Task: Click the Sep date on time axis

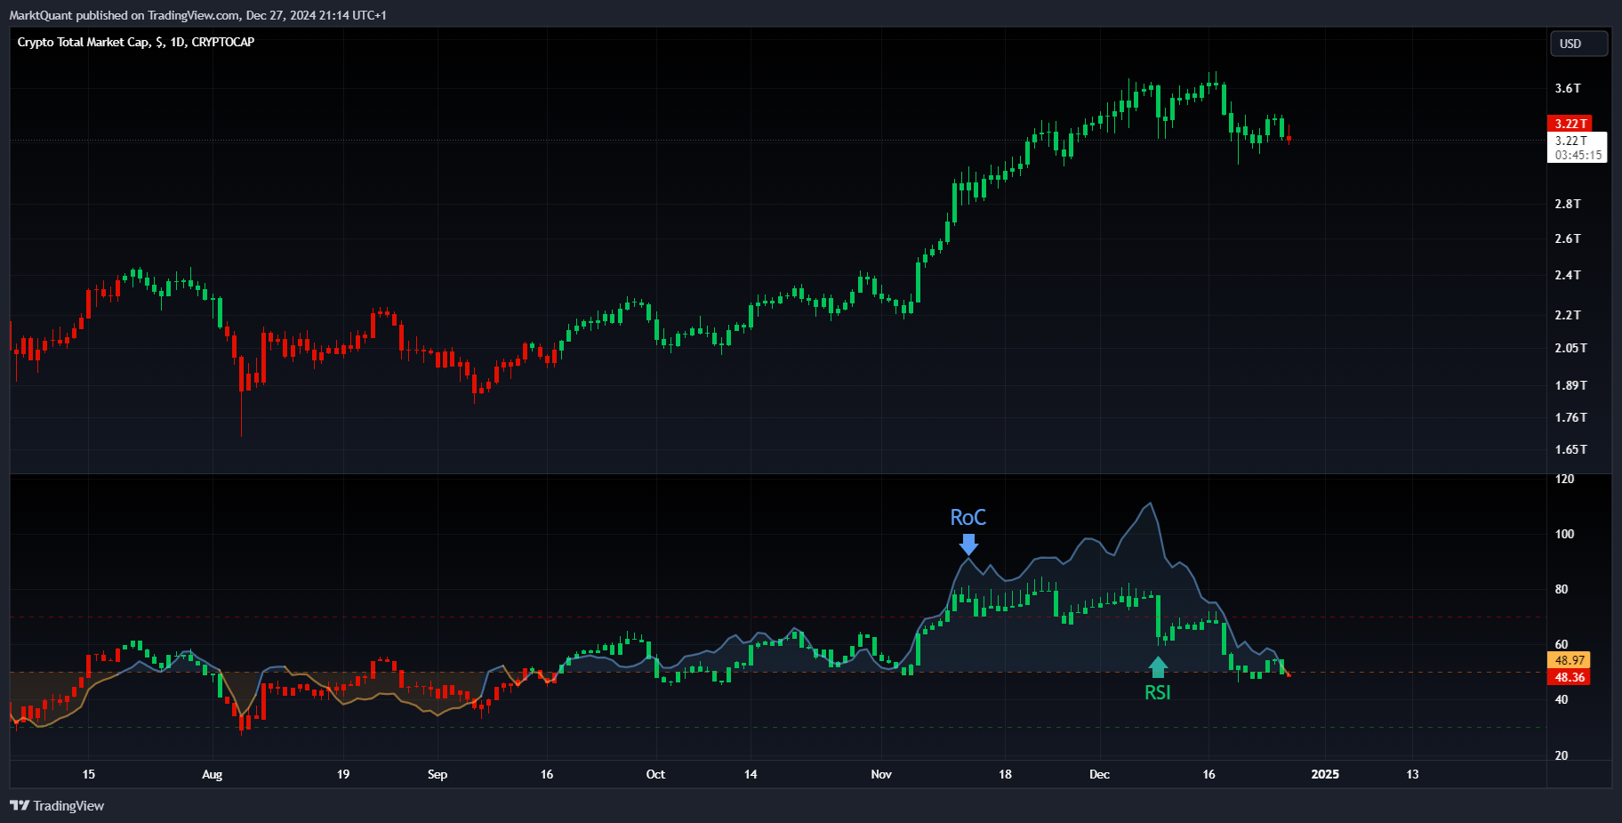Action: click(x=438, y=774)
